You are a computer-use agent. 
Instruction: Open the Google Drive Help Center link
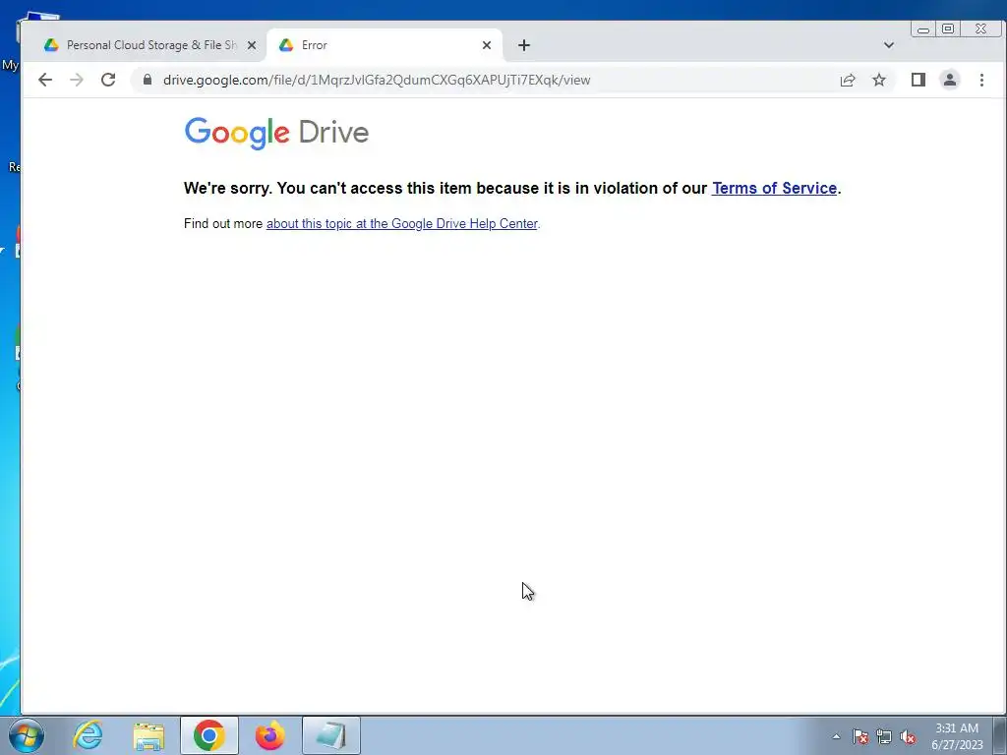pos(402,223)
